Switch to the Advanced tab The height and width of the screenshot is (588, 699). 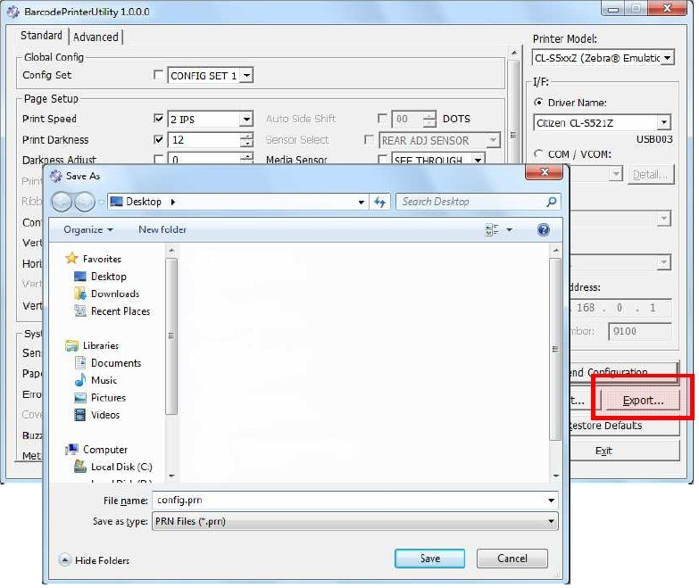[96, 37]
